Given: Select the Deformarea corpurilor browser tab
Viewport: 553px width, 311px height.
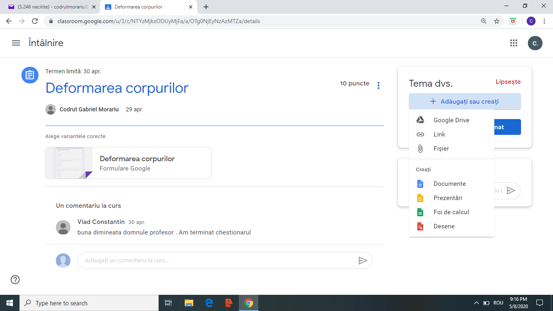Looking at the screenshot, I should [x=148, y=7].
